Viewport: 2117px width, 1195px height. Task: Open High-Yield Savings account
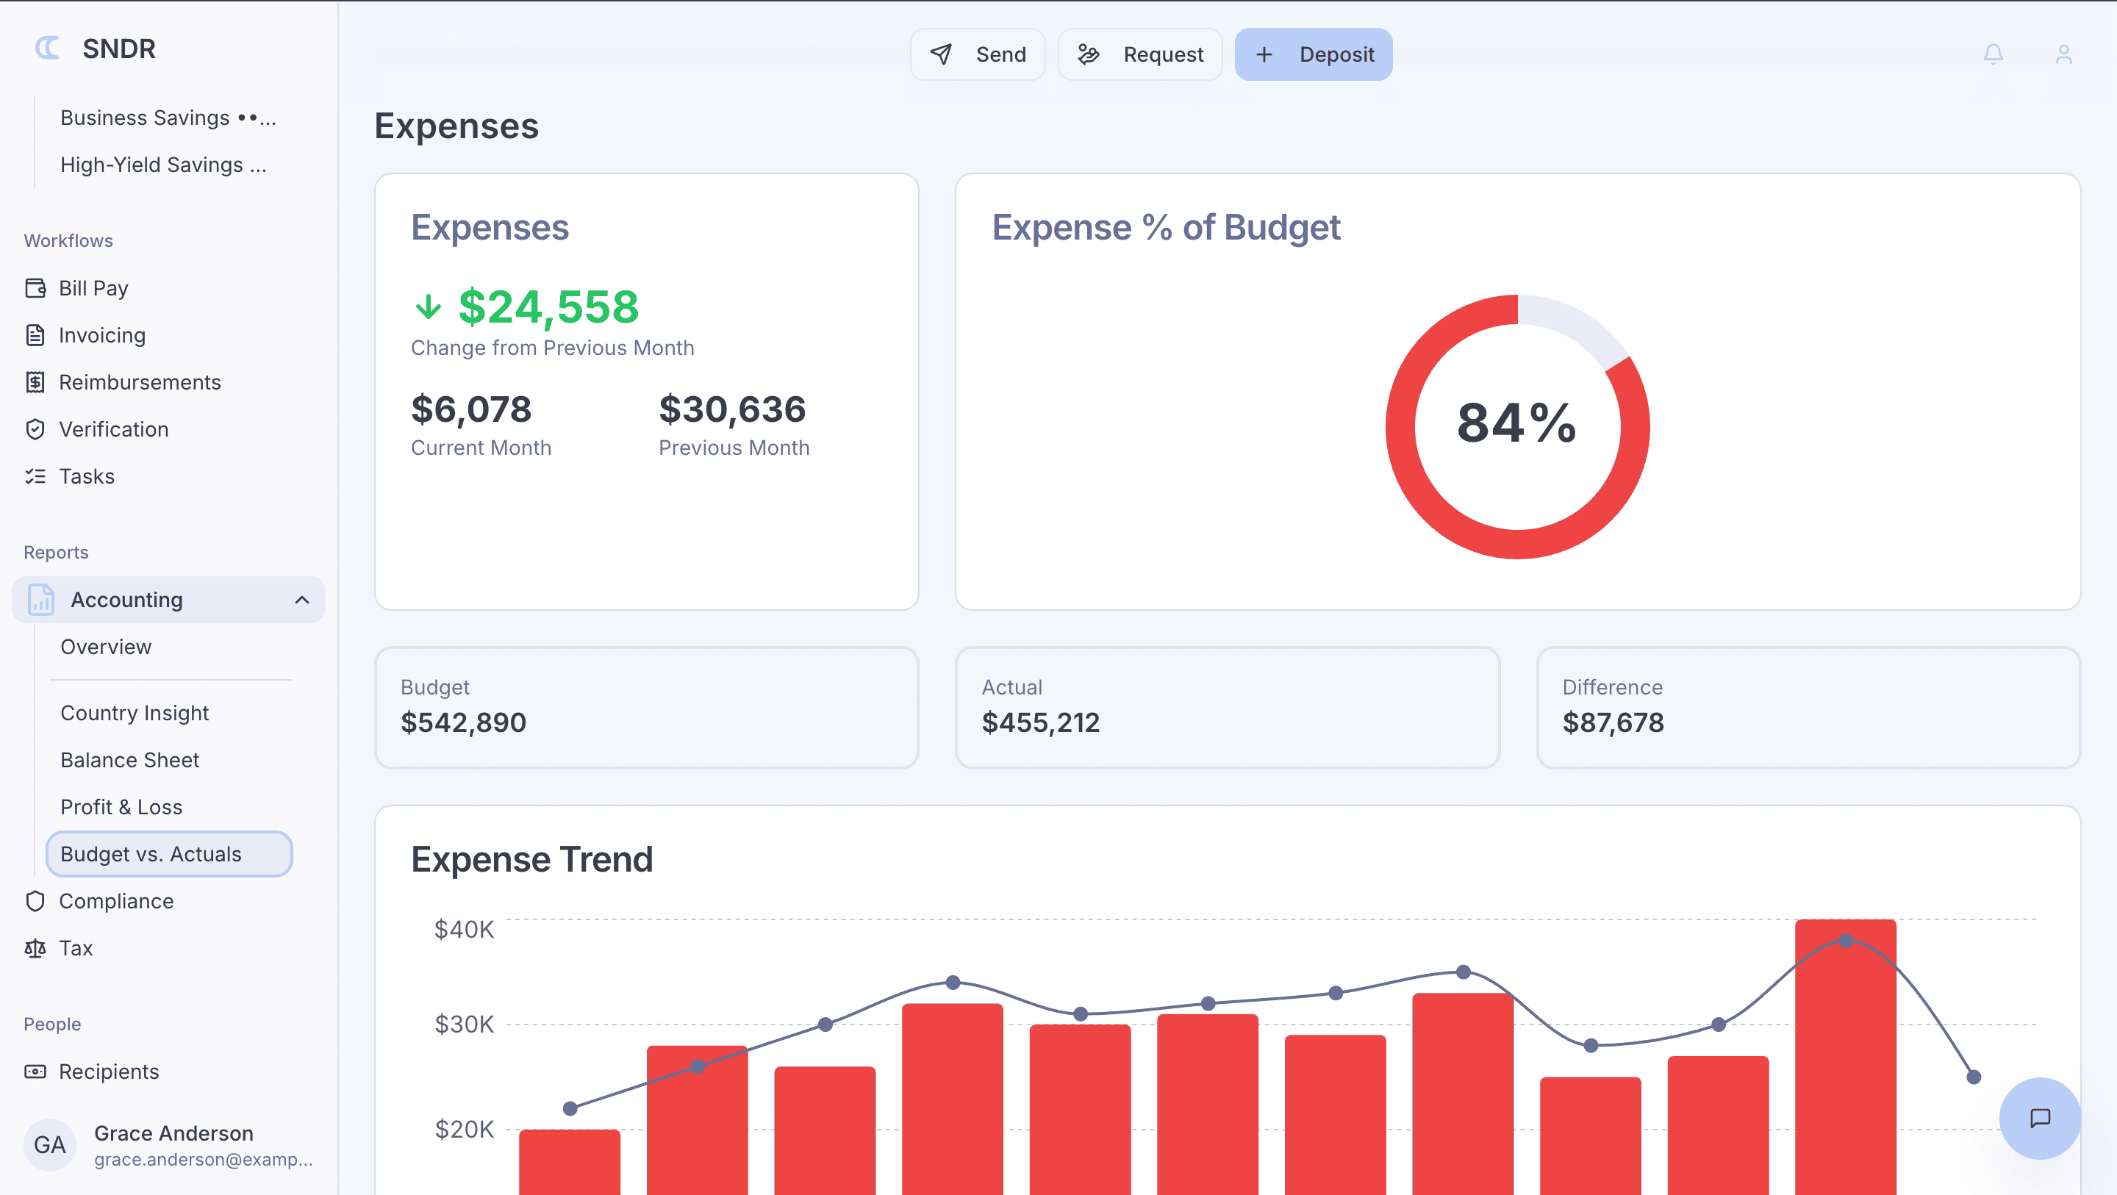tap(162, 165)
